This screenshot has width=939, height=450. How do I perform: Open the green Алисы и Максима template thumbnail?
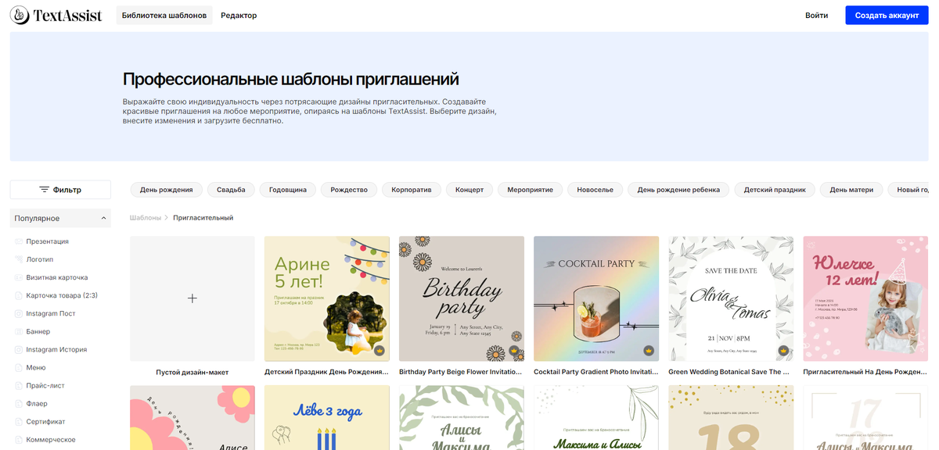(462, 418)
